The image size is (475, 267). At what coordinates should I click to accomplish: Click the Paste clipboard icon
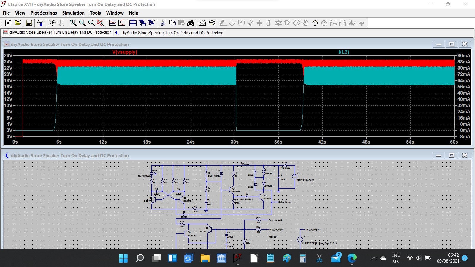click(x=181, y=23)
